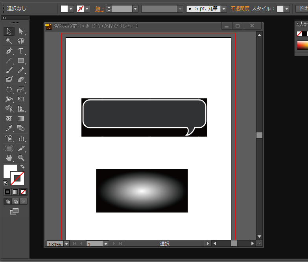This screenshot has height=262, width=308.
Task: Activate the white Fill box in toolbox
Action: tap(8, 169)
